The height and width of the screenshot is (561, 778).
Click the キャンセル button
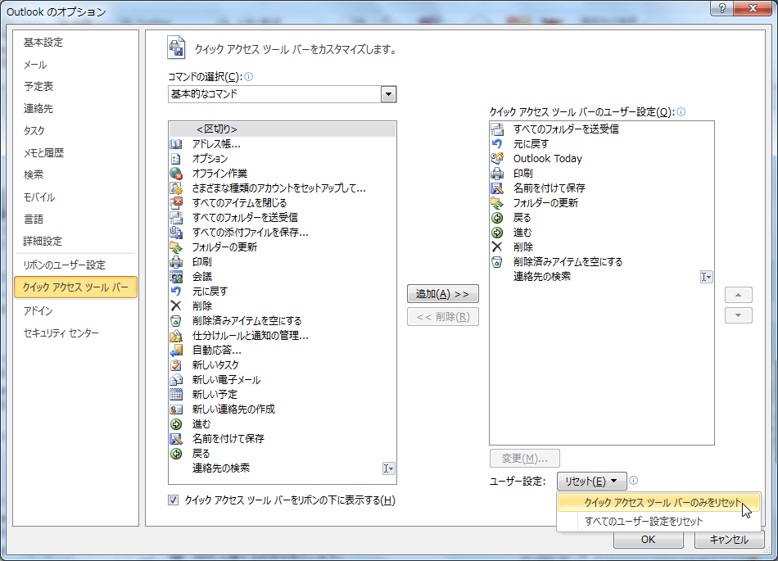729,539
